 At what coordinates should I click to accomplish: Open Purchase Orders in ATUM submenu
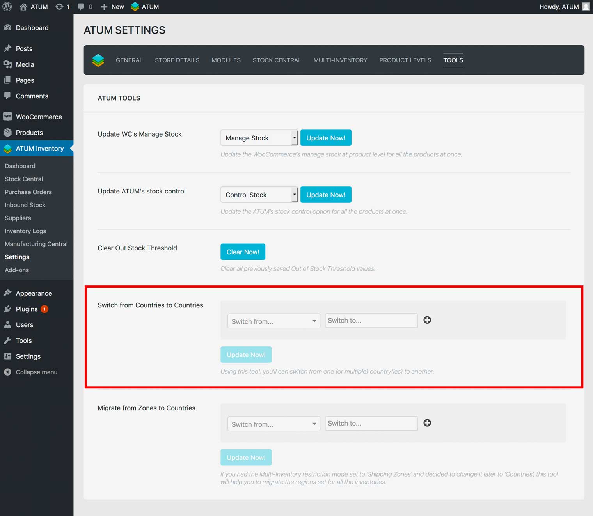click(x=28, y=192)
